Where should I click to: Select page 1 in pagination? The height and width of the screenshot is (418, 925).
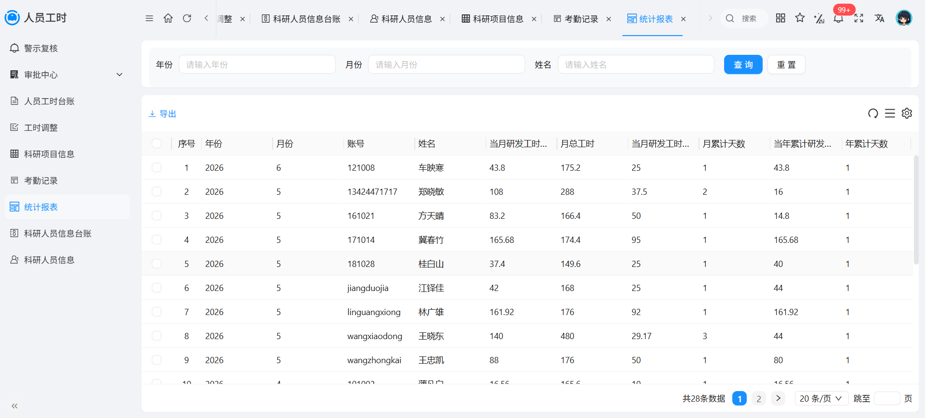740,398
